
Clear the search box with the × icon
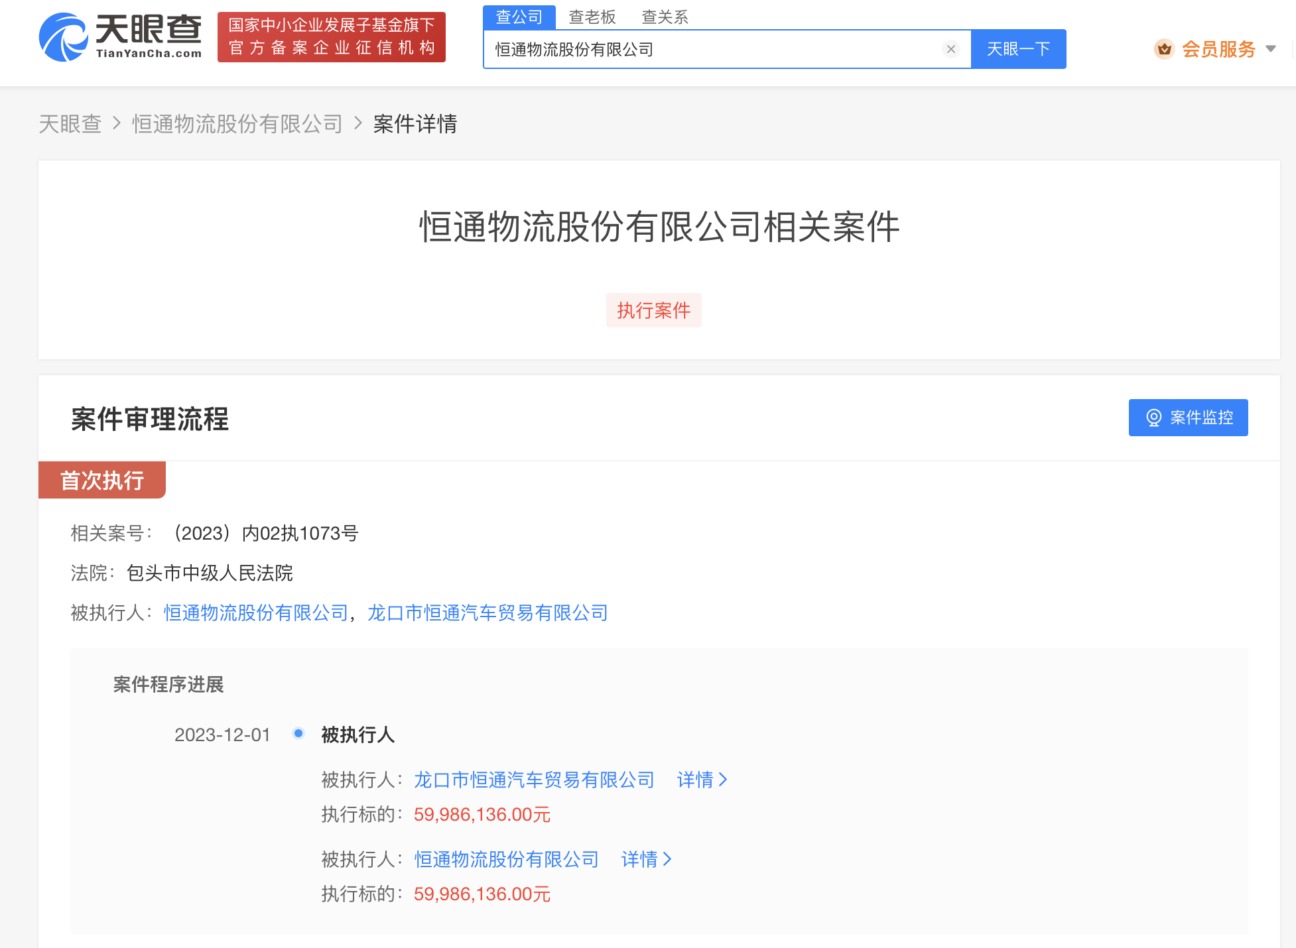tap(951, 48)
